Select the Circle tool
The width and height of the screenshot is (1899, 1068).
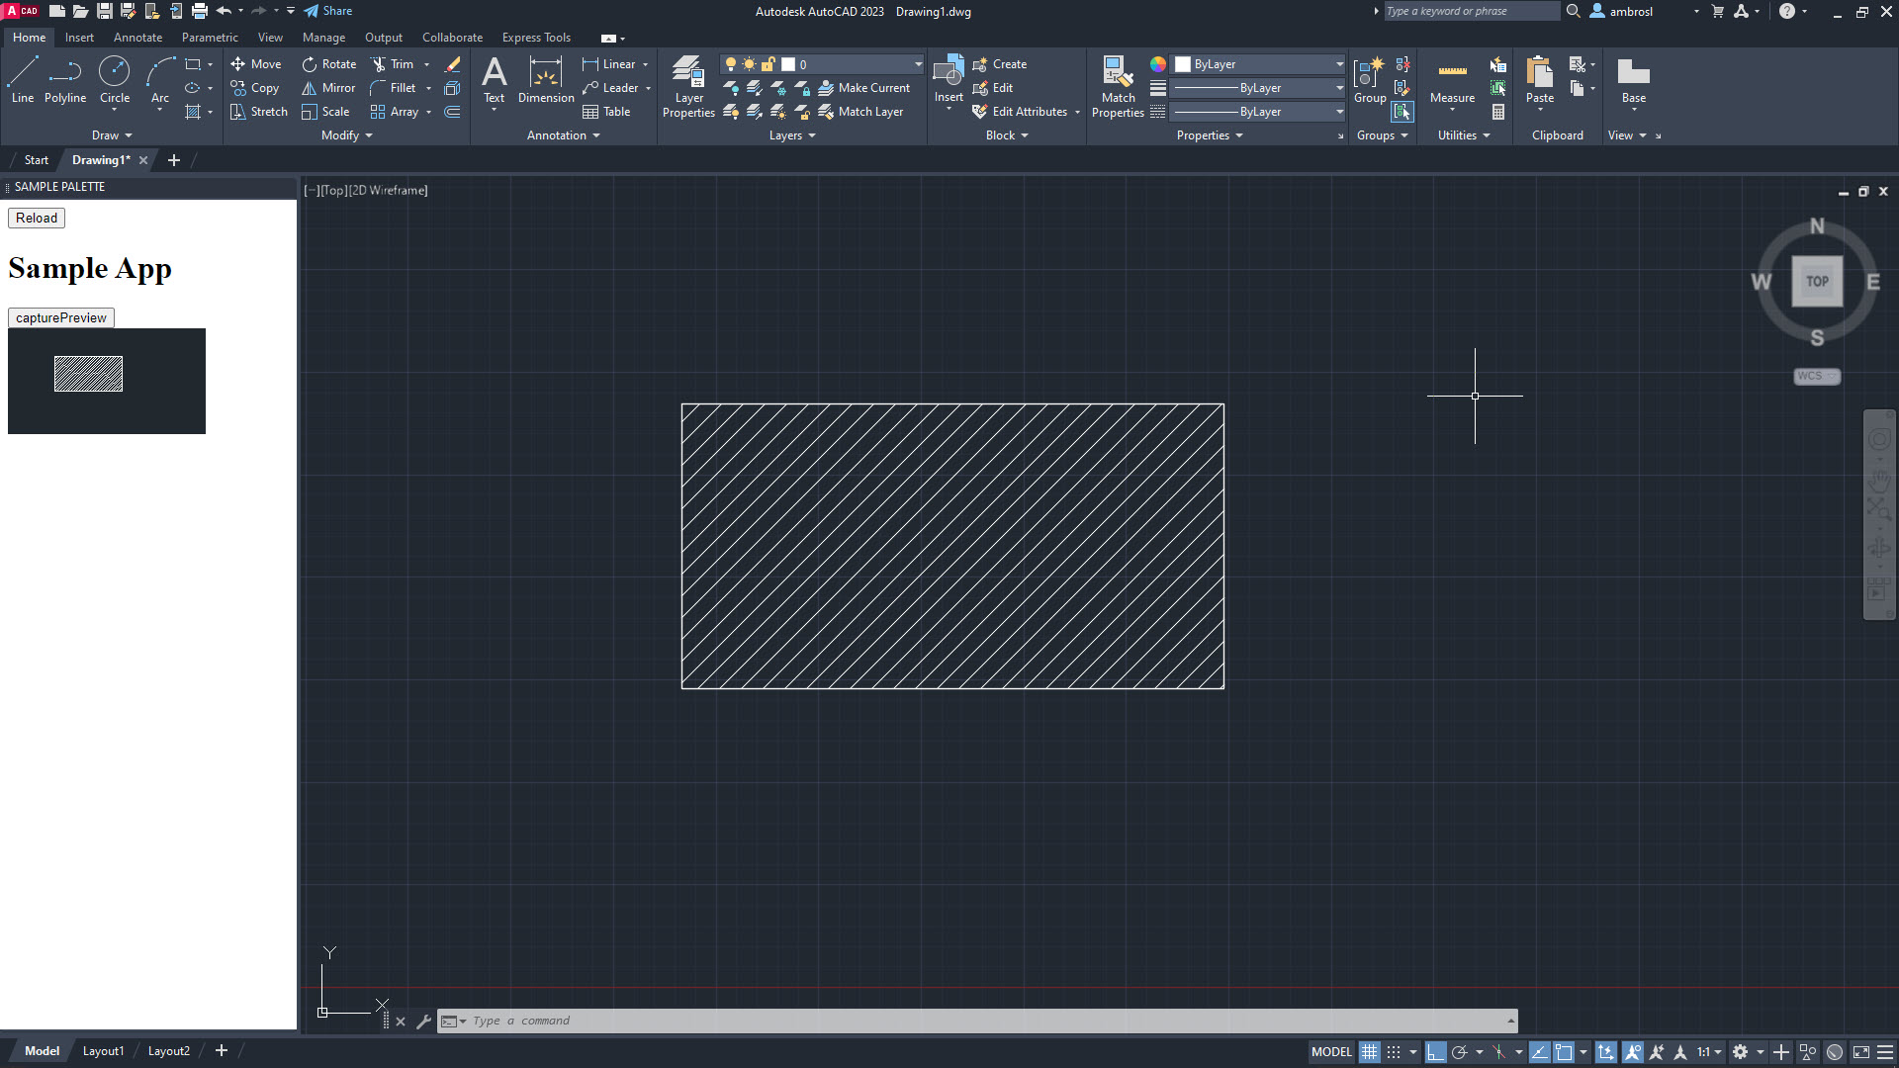115,79
